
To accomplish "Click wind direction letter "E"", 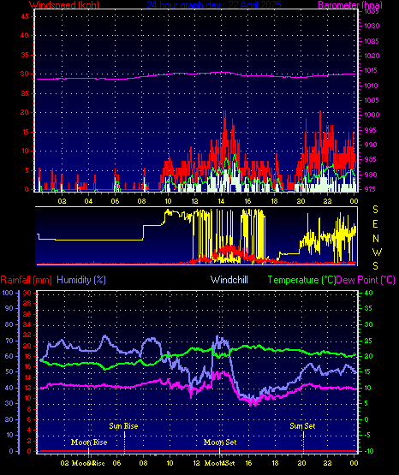I will (x=375, y=224).
